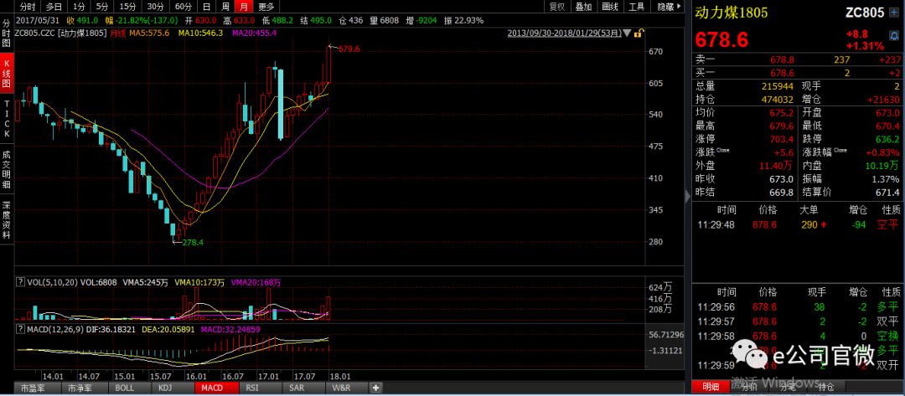Click the ZC805 contract code

(x=865, y=13)
